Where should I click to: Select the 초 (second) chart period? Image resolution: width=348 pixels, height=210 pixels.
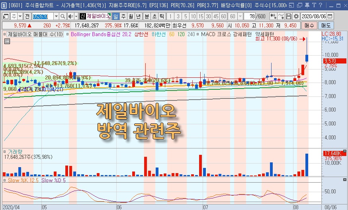(x=154, y=16)
